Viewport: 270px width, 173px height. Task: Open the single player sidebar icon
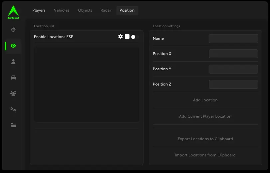13,62
